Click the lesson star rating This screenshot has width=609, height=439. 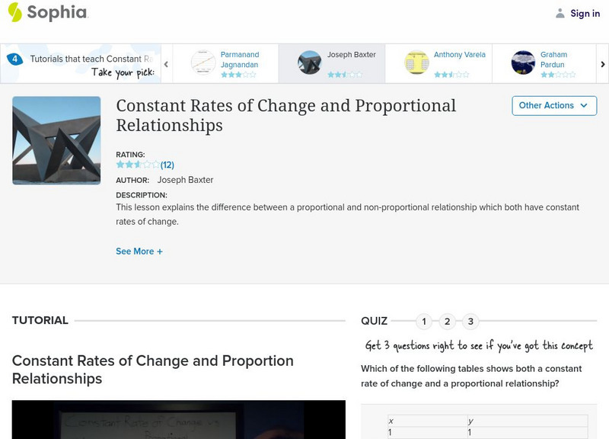click(x=137, y=165)
